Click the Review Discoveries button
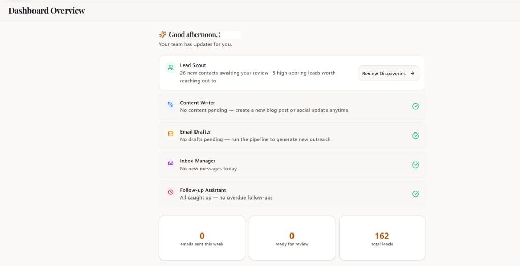 [388, 73]
